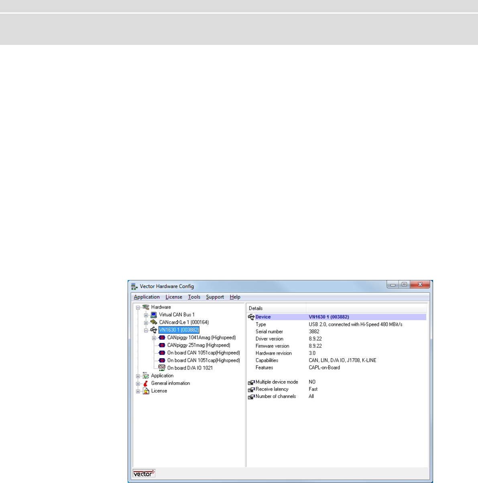Click the red General information icon
Screen dimensions: 478x483
[146, 384]
